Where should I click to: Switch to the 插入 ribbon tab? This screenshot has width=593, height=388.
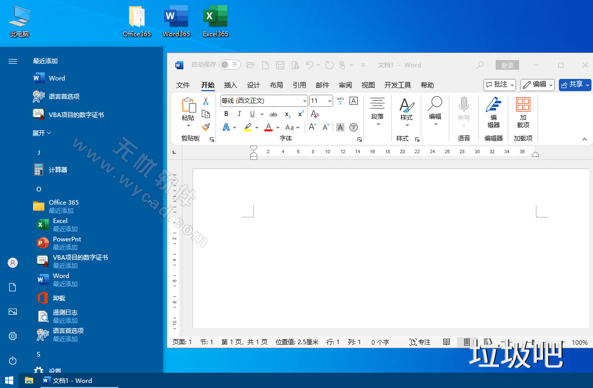tap(230, 85)
